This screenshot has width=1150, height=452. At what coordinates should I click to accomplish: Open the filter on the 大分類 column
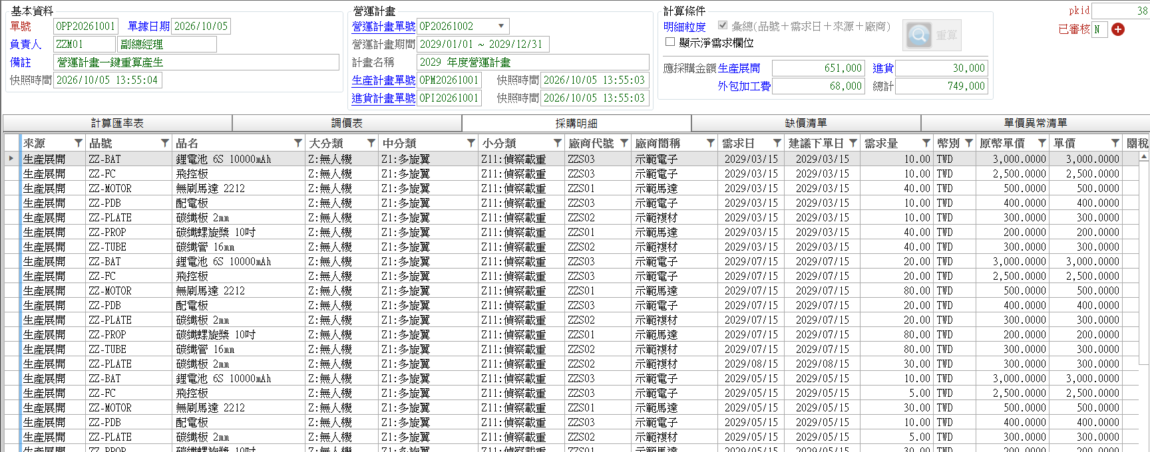371,143
